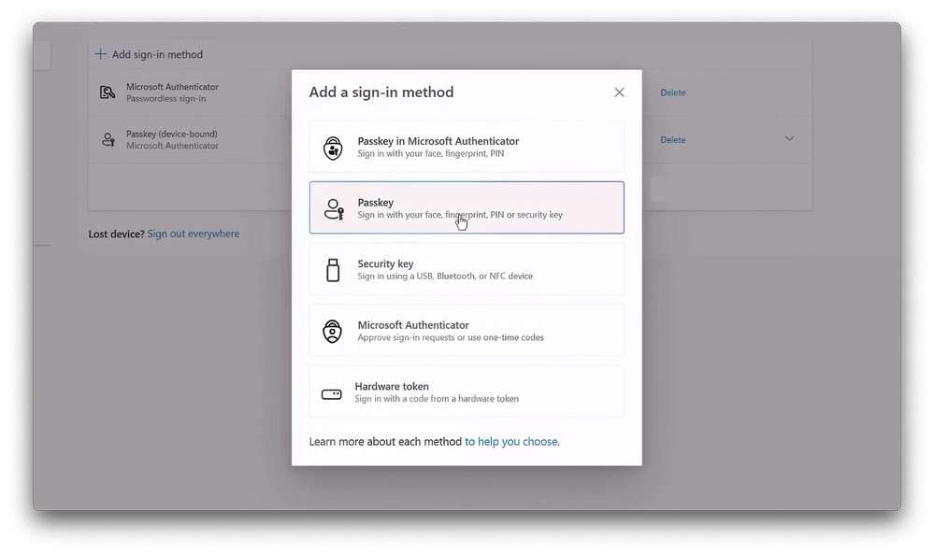934x554 pixels.
Task: Click the Hardware token device icon
Action: tap(332, 394)
